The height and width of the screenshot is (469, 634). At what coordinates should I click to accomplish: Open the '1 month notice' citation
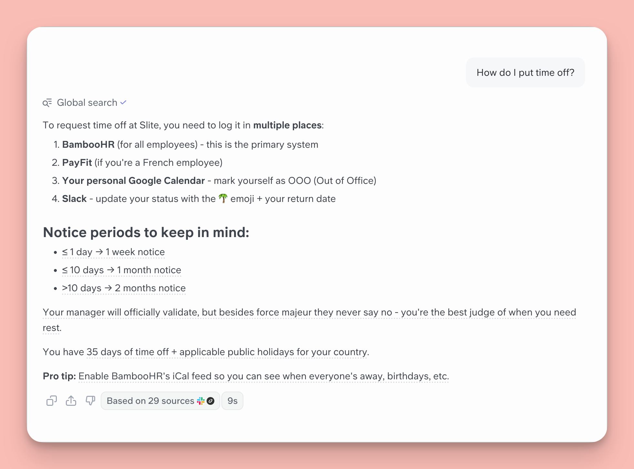[121, 270]
